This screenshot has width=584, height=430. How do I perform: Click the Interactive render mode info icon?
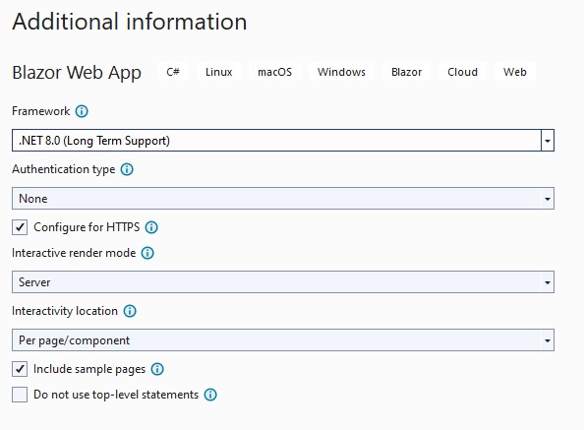147,253
